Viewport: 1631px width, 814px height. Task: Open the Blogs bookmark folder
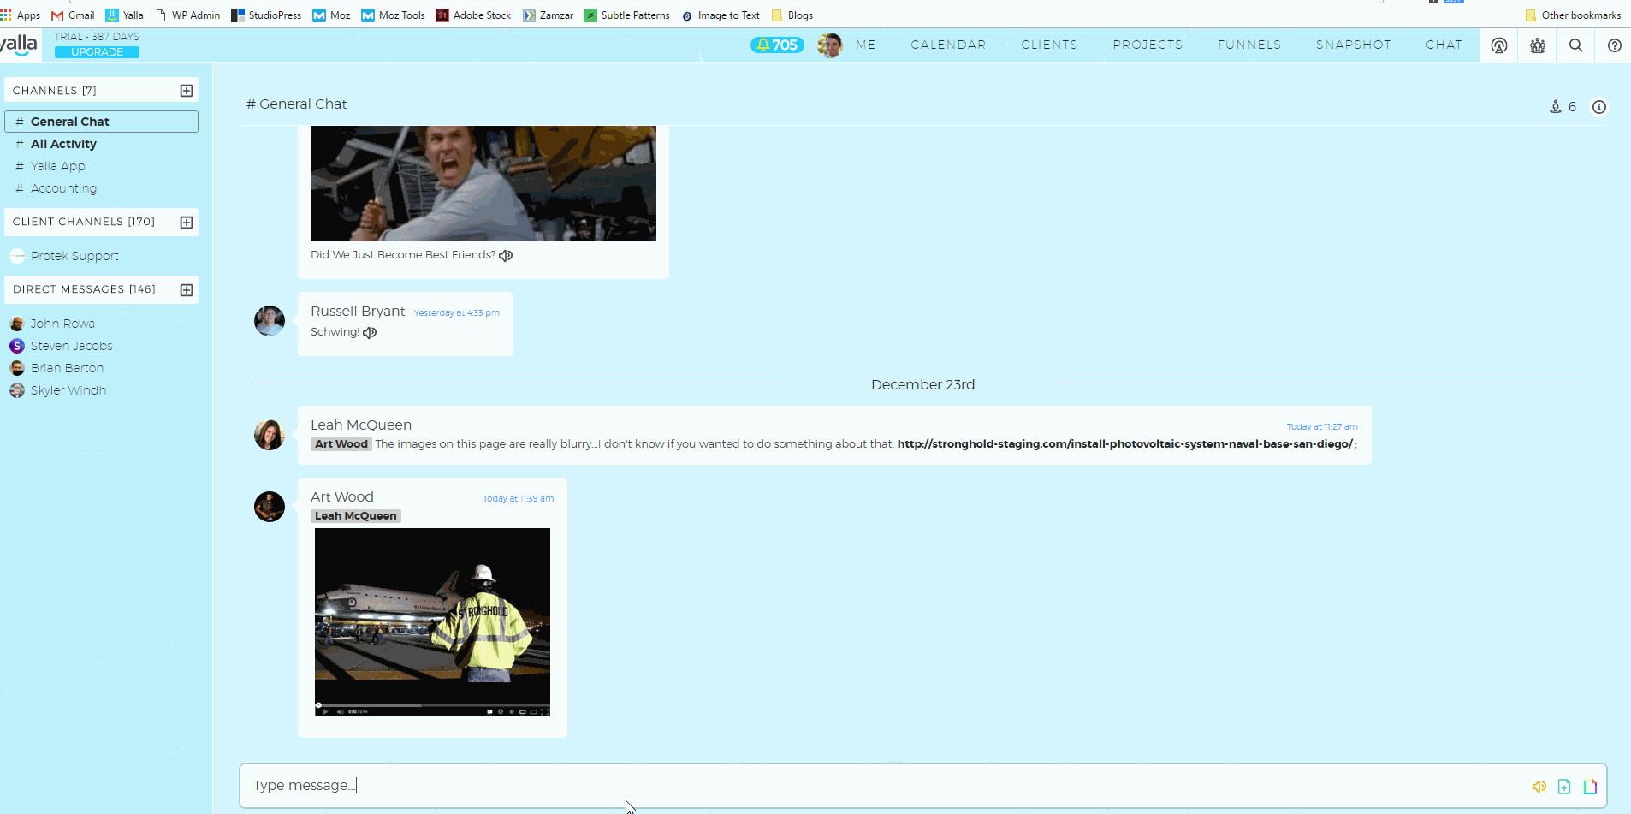pyautogui.click(x=792, y=15)
